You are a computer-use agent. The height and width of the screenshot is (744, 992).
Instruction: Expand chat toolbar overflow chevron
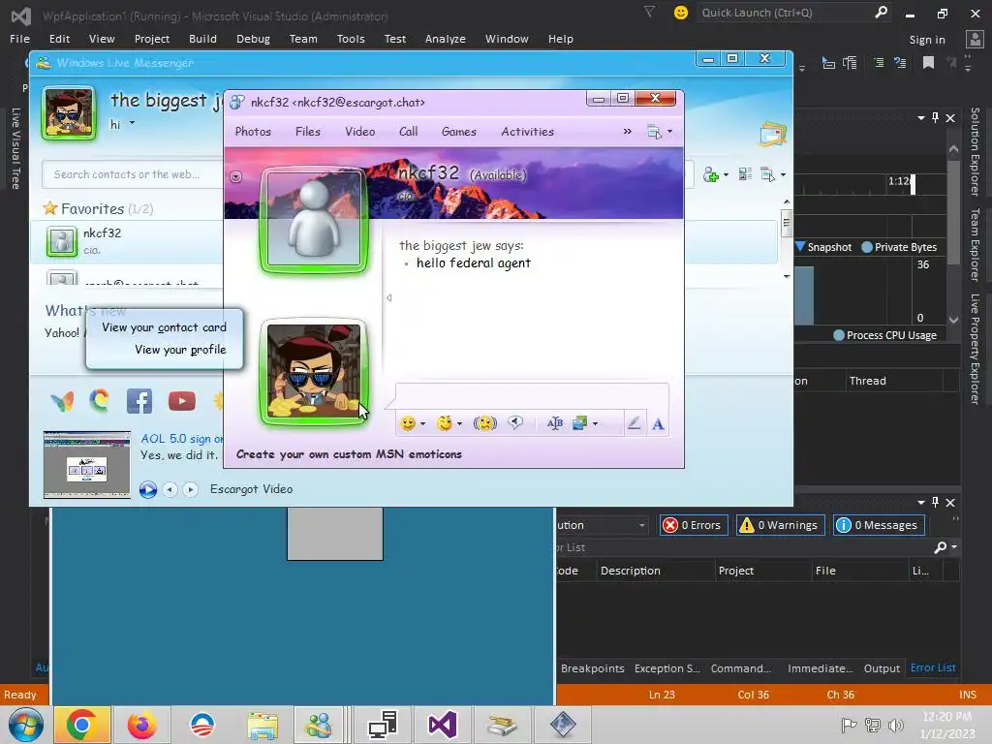click(627, 132)
